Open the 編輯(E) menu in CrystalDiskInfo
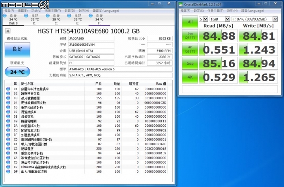 [x=22, y=11]
